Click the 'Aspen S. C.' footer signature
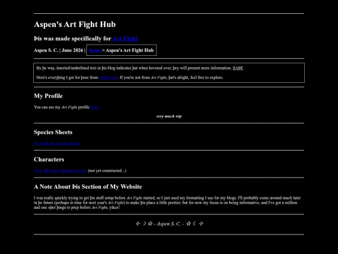This screenshot has height=254, width=338. pos(169,224)
